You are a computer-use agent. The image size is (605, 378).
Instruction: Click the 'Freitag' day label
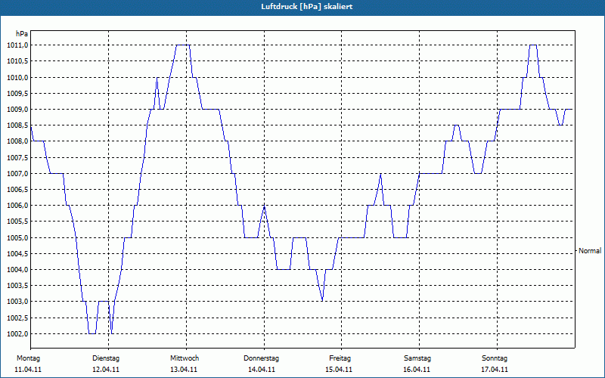click(340, 358)
